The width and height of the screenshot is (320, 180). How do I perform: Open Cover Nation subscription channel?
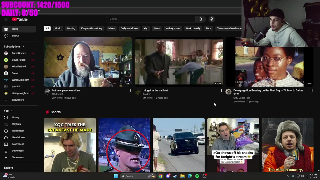(19, 60)
